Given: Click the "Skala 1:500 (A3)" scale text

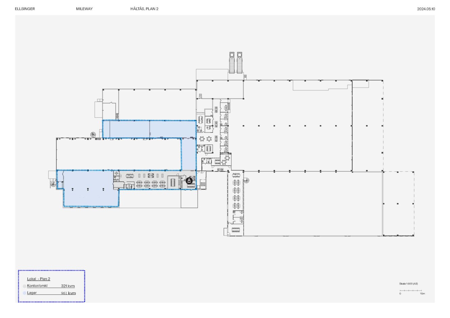Looking at the screenshot, I should pyautogui.click(x=408, y=283).
